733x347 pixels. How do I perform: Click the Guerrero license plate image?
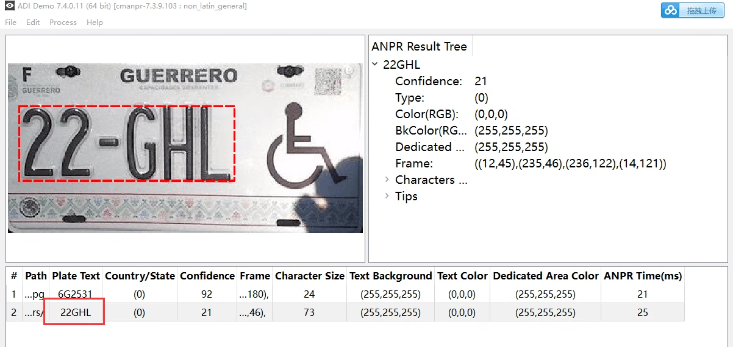tap(185, 147)
